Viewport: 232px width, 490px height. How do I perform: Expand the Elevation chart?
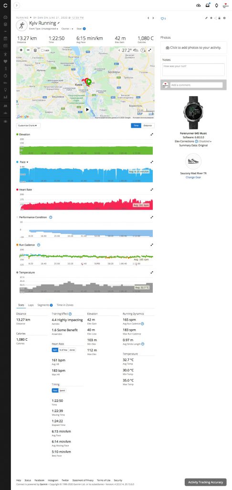(x=152, y=134)
